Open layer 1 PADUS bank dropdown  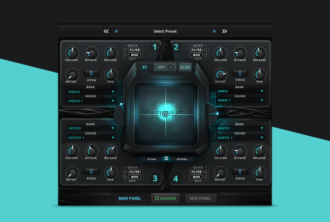tap(91, 92)
